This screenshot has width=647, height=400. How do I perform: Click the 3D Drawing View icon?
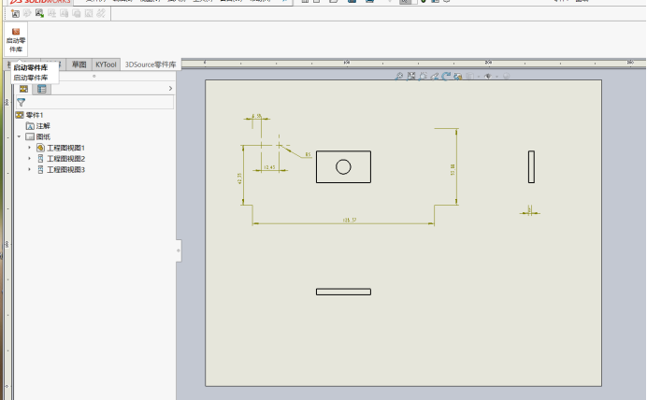click(457, 76)
